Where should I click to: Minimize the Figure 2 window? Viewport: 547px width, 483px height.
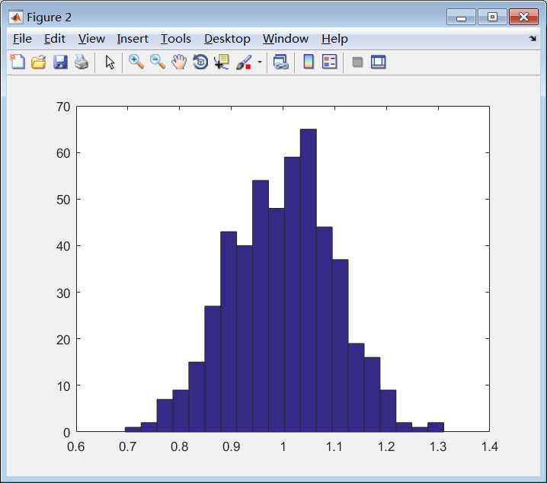[x=461, y=17]
